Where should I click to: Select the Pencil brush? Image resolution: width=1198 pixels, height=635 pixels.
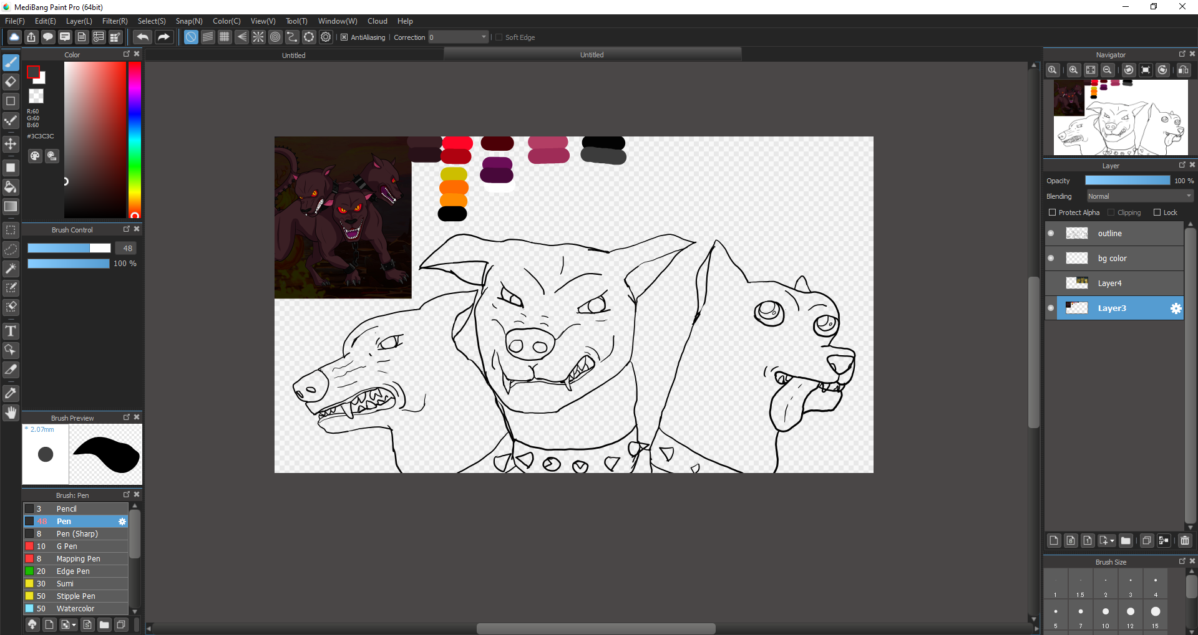[75, 509]
